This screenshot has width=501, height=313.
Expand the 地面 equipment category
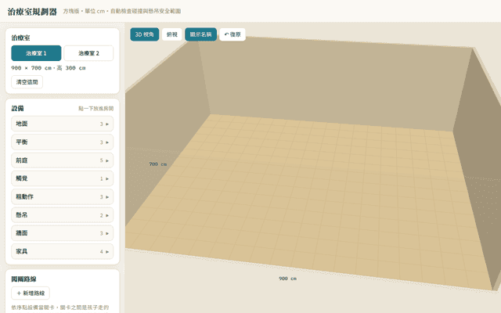(63, 124)
